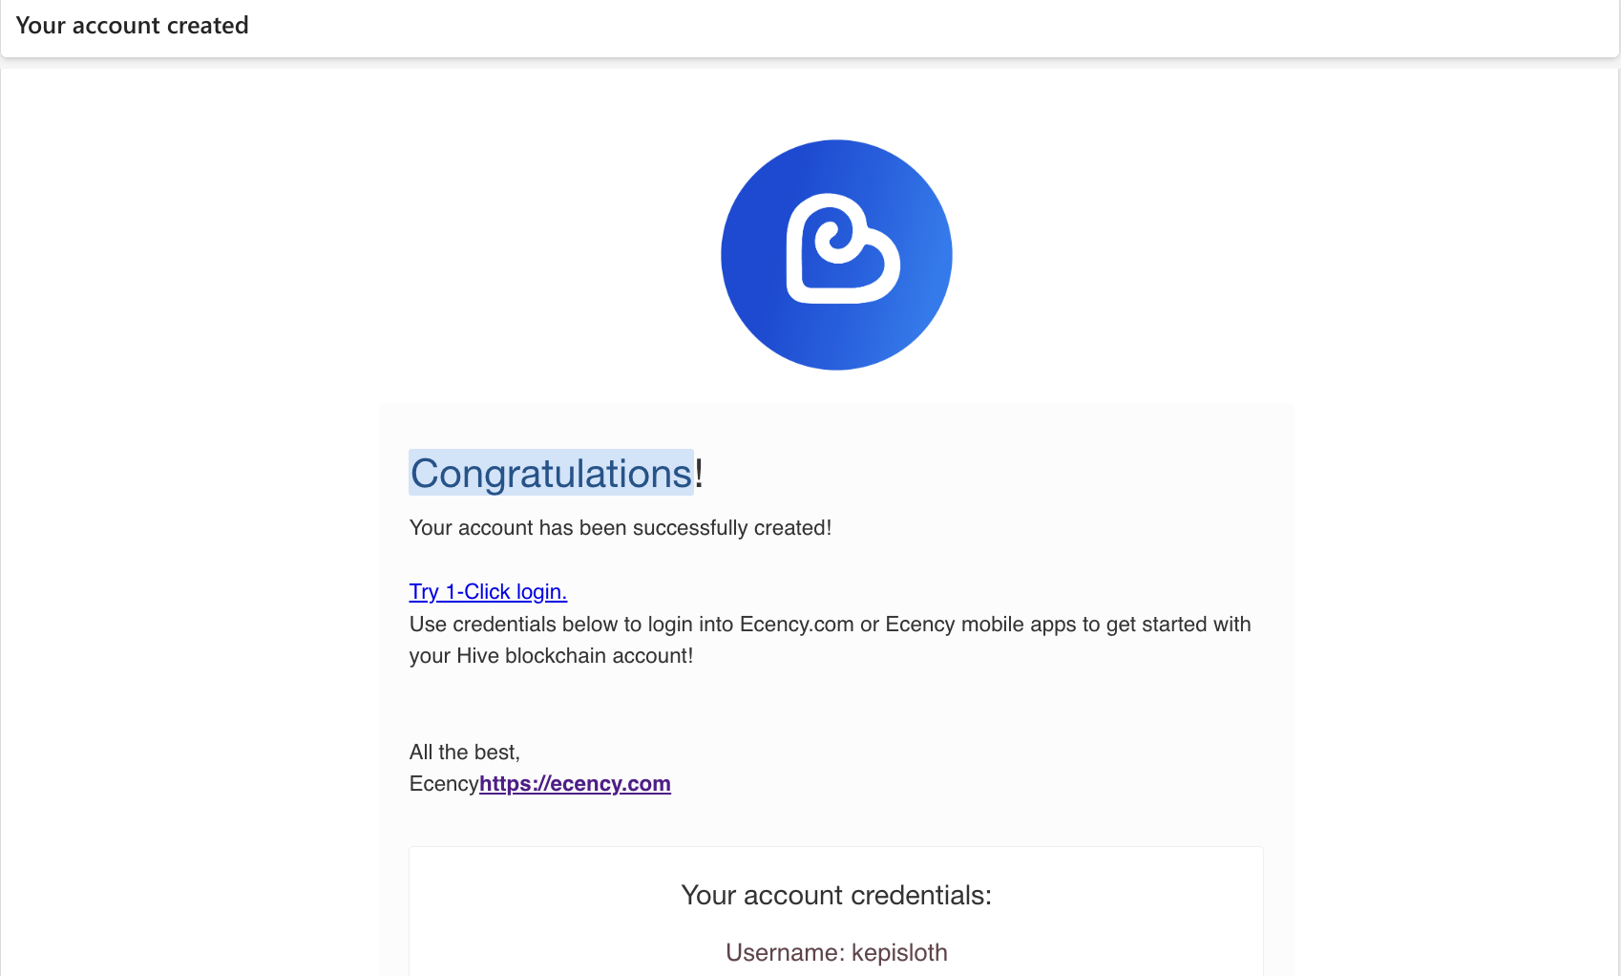Open the Try 1-Click login link
This screenshot has height=976, width=1621.
(488, 592)
